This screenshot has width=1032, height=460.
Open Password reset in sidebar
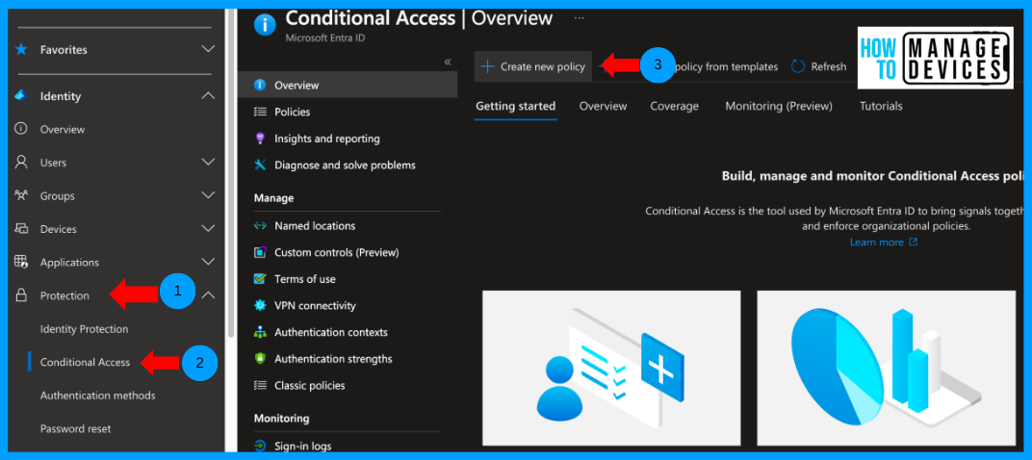pos(76,428)
